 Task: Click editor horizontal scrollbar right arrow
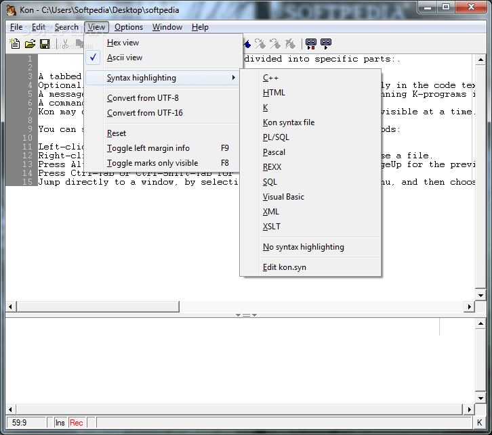pos(469,306)
